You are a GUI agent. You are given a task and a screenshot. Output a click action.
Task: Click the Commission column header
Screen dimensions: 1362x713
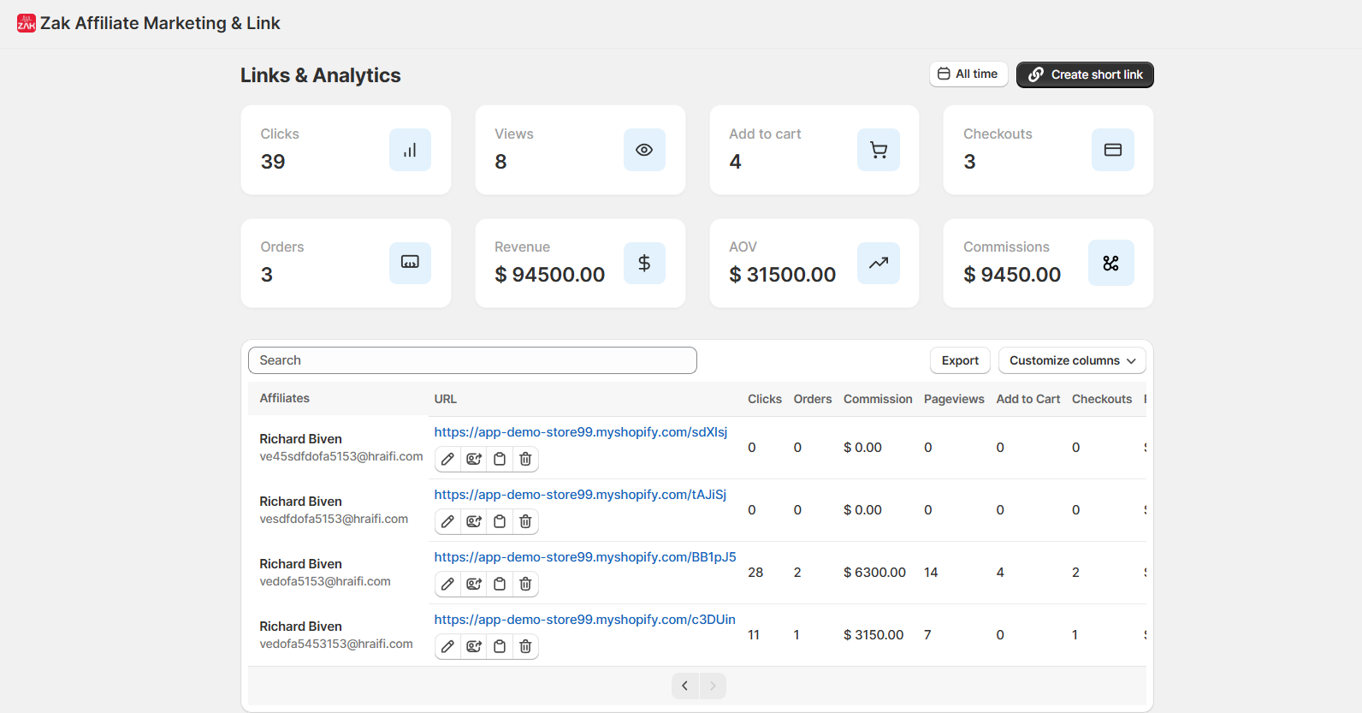[x=878, y=399]
